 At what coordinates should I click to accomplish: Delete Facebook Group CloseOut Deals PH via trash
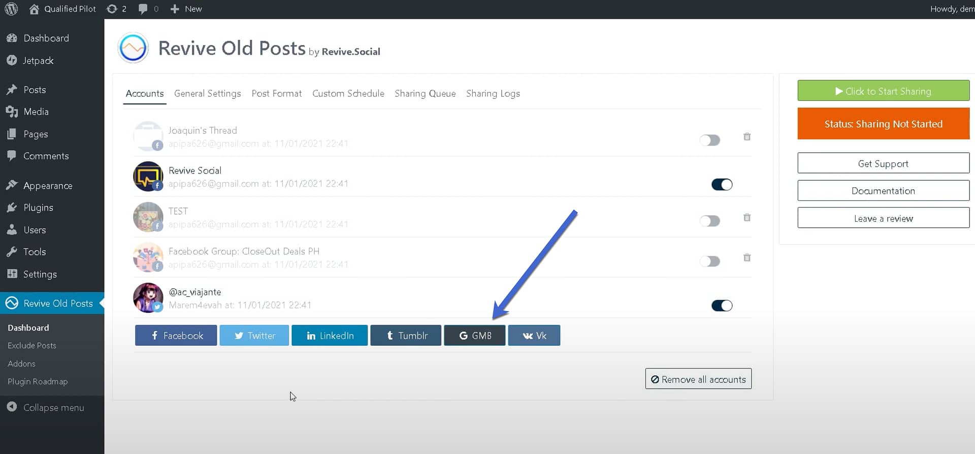point(747,257)
